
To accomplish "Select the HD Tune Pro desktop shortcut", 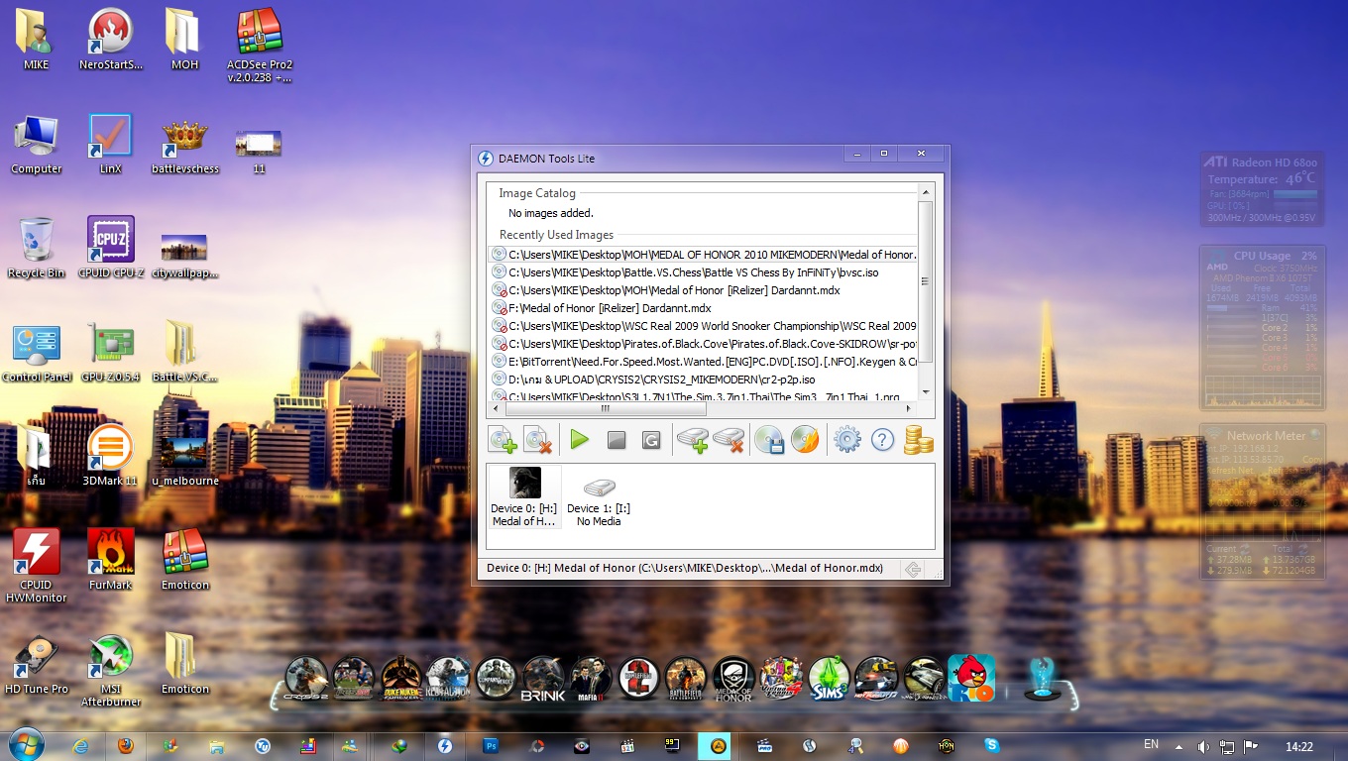I will tap(37, 664).
